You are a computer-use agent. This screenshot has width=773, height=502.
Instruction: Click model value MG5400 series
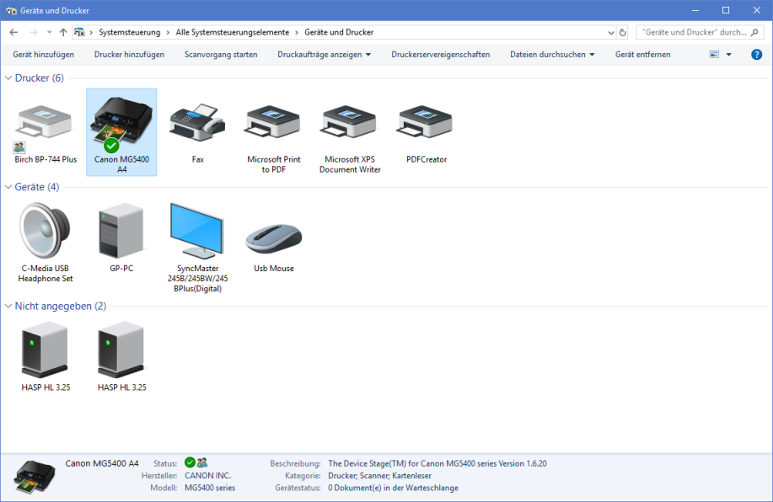[210, 489]
